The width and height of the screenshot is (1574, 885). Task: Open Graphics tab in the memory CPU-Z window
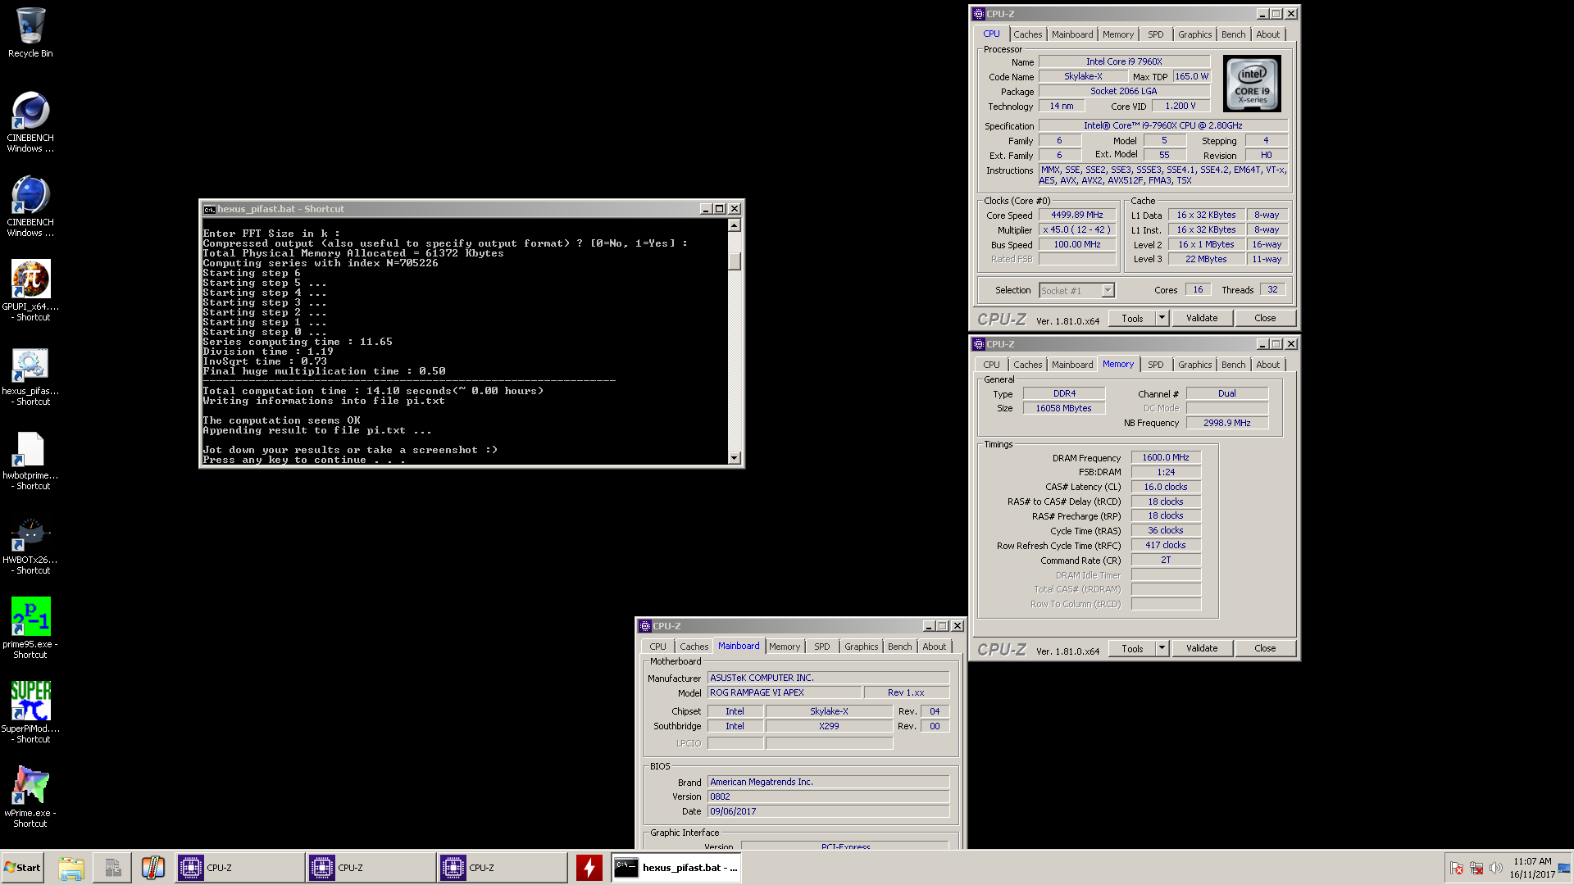(x=1194, y=365)
